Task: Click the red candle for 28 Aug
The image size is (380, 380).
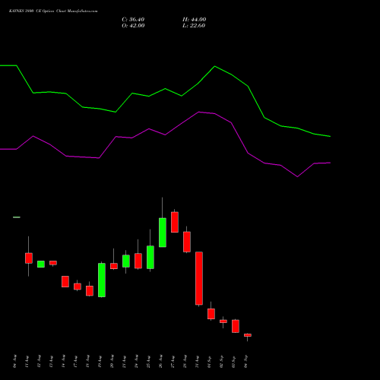Action: pyautogui.click(x=187, y=242)
